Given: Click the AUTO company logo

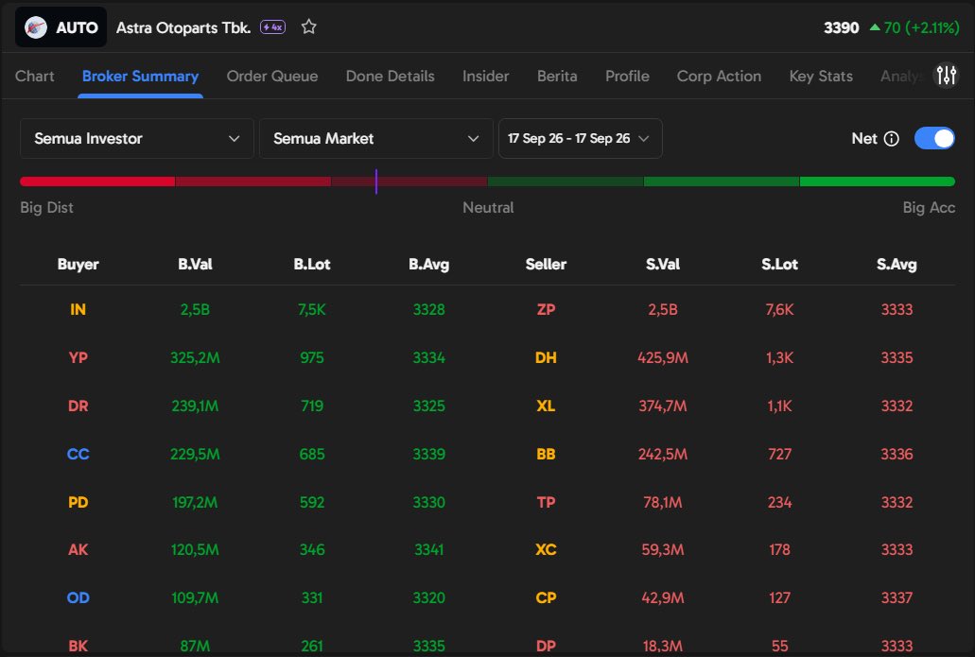Looking at the screenshot, I should coord(35,27).
